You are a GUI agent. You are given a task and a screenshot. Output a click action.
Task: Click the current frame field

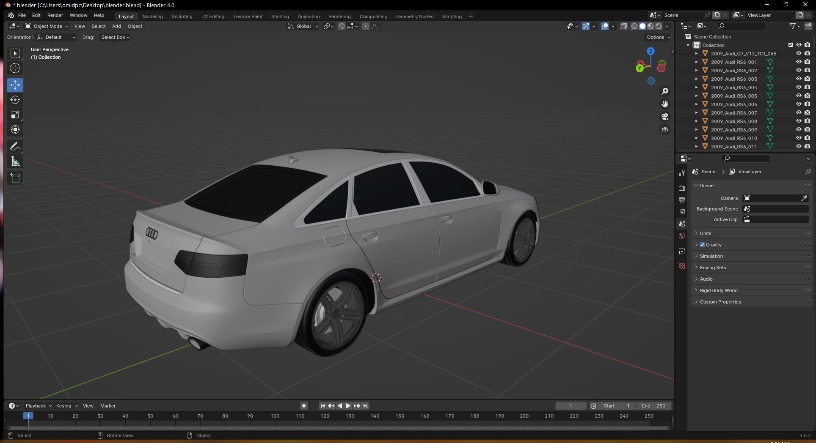571,406
